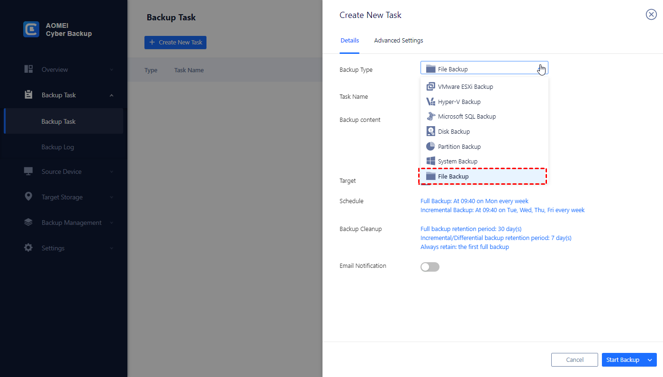This screenshot has height=377, width=663.
Task: Click the VMware ESXi Backup icon
Action: pos(430,86)
